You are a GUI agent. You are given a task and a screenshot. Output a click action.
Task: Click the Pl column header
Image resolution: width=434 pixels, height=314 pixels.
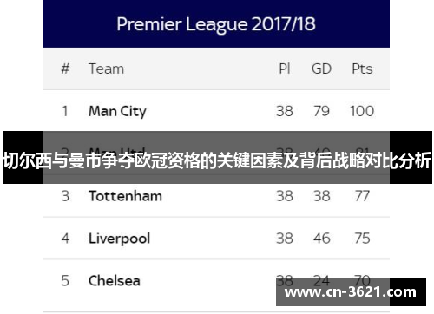pyautogui.click(x=285, y=69)
